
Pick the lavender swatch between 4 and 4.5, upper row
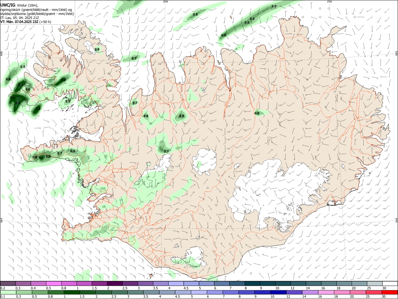(176, 283)
